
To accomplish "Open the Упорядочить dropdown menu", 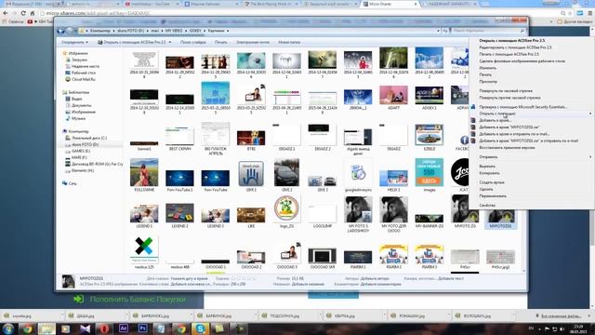I will [74, 42].
